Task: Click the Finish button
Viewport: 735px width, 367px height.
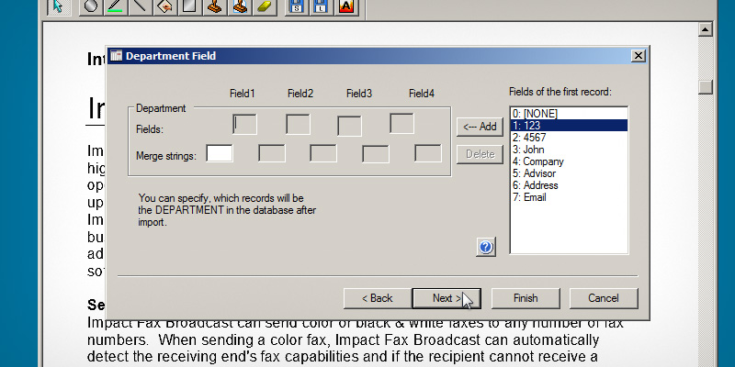Action: pos(526,298)
